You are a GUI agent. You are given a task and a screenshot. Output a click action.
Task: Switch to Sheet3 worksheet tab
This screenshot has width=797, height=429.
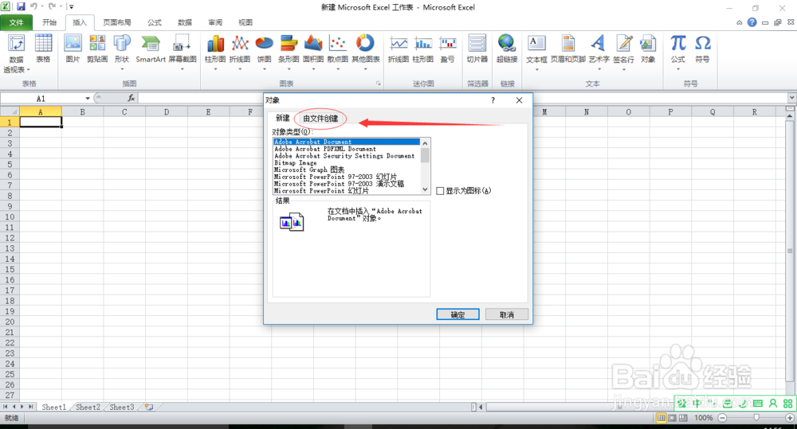pos(122,408)
